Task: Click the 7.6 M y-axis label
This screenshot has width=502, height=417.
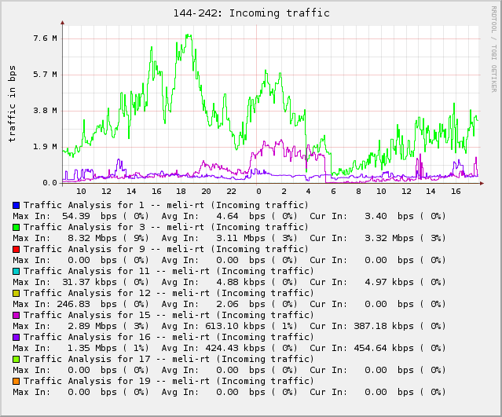Action: click(45, 38)
